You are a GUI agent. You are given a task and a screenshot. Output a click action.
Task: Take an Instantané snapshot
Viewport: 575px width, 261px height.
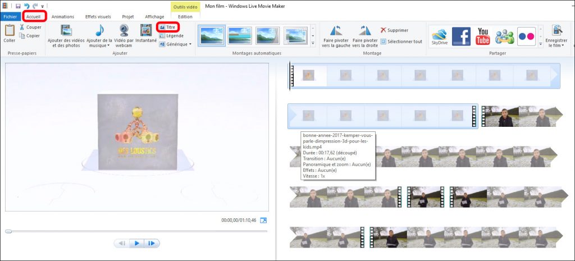[x=146, y=34]
